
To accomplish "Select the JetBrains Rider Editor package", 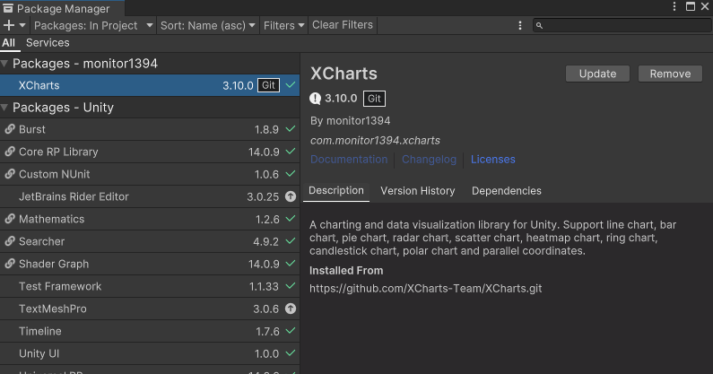I will [150, 196].
